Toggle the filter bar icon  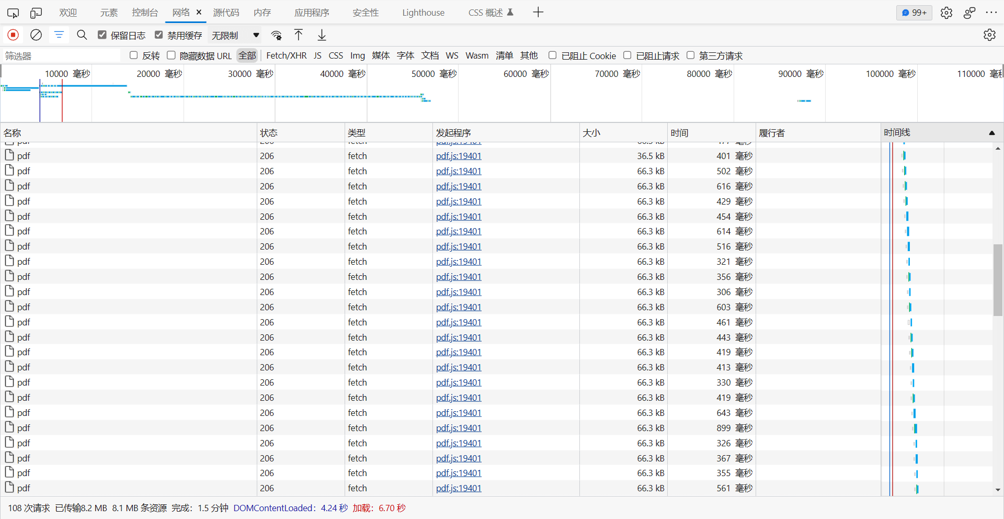(x=59, y=35)
